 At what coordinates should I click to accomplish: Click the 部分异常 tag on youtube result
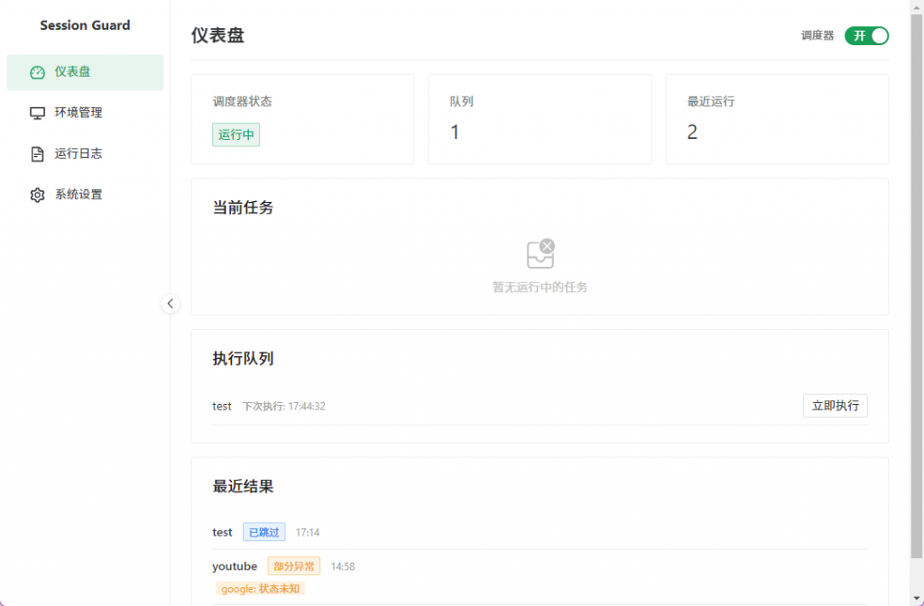(x=293, y=566)
